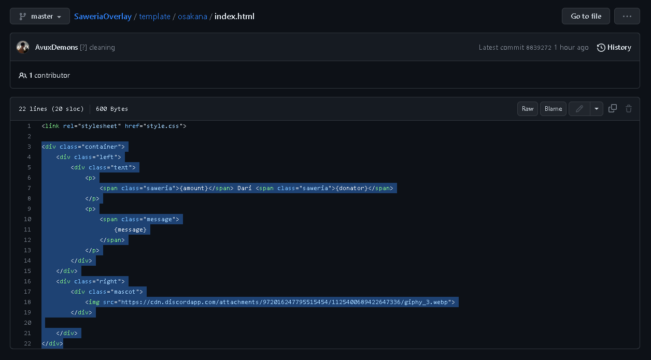View commit History via the clock icon
The height and width of the screenshot is (360, 651).
pyautogui.click(x=601, y=47)
